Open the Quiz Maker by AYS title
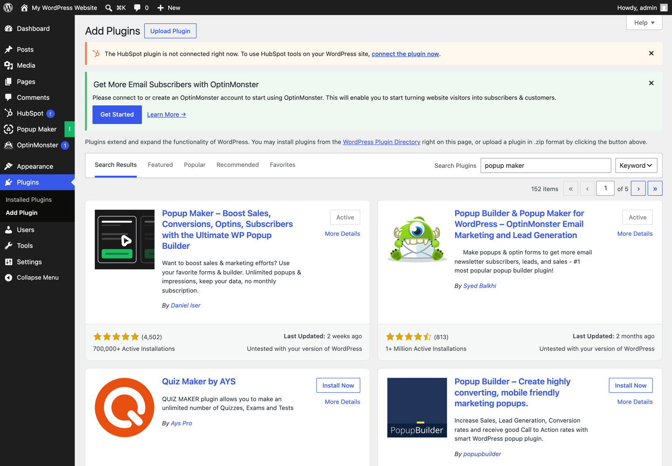Image resolution: width=672 pixels, height=466 pixels. pyautogui.click(x=199, y=382)
